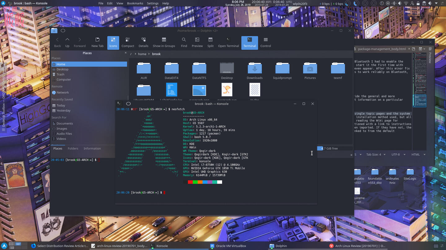Open the Tab Size dropdown in editor
446x250 pixels.
[x=376, y=154]
